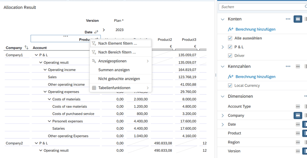Collapse the Konten section

pos(222,19)
